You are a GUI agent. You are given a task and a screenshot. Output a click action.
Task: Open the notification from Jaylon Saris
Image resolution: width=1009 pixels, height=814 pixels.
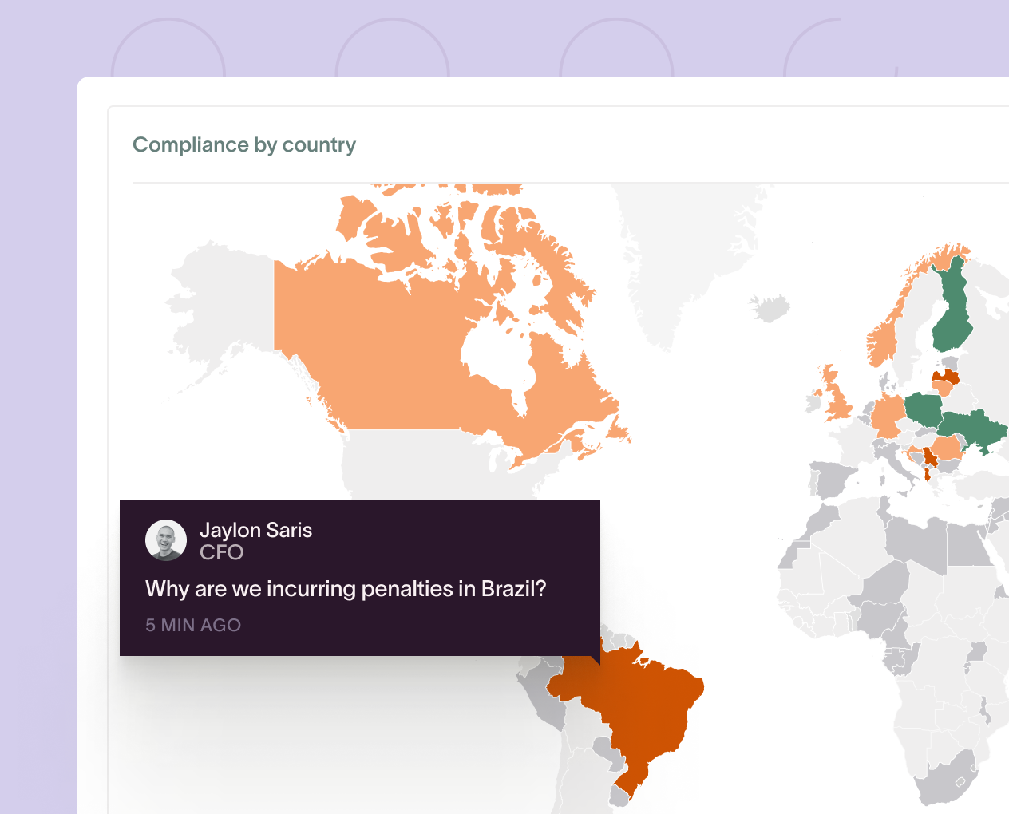[x=359, y=577]
